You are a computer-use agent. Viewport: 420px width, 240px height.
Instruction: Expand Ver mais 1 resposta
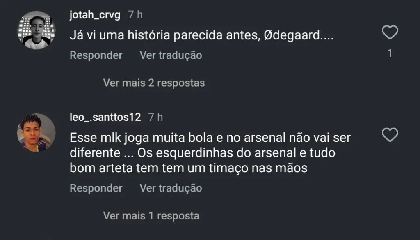tap(151, 215)
